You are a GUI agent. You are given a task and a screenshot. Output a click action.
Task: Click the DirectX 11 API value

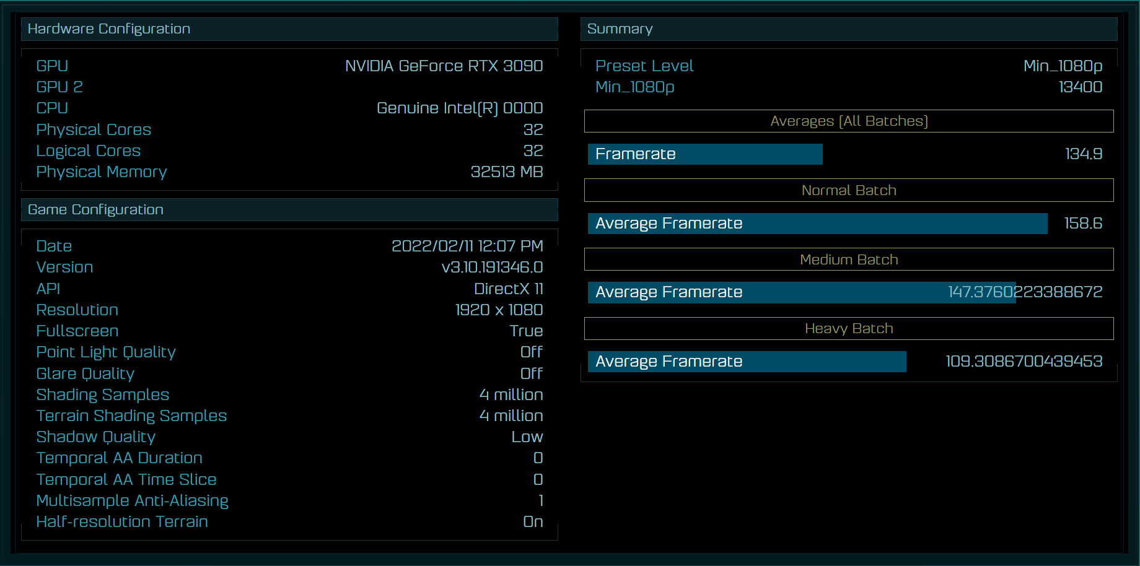(x=508, y=289)
